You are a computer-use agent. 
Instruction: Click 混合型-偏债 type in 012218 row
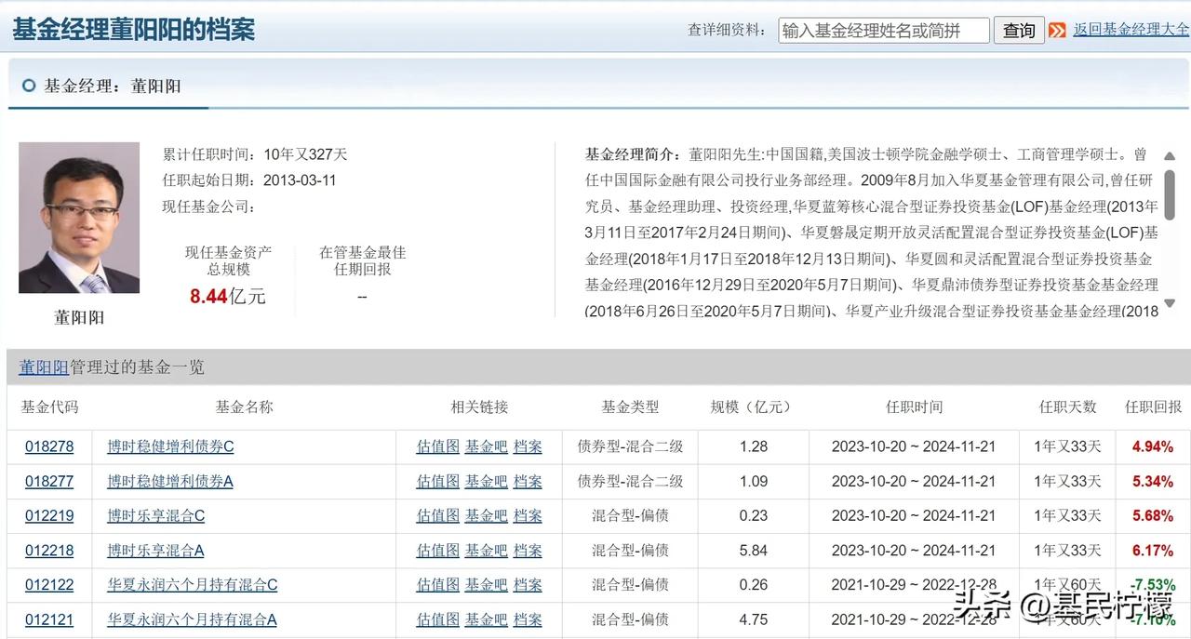pyautogui.click(x=630, y=551)
